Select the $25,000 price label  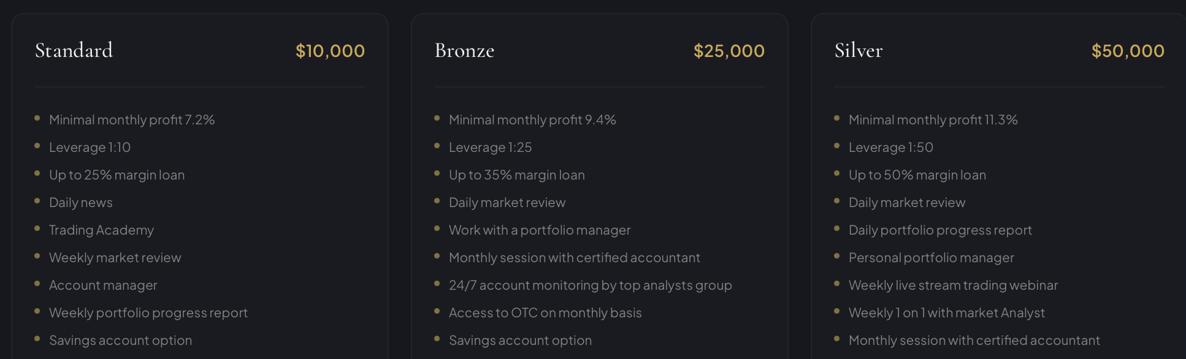pyautogui.click(x=729, y=51)
